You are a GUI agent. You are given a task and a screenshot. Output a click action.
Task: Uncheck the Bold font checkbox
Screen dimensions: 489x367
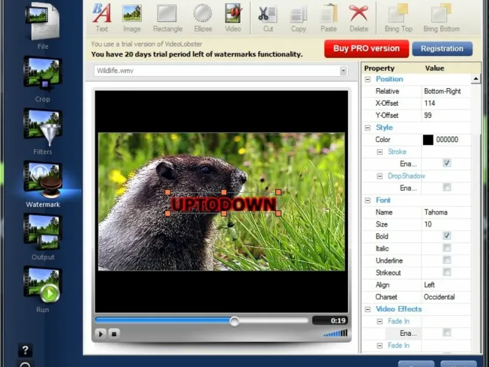(447, 236)
